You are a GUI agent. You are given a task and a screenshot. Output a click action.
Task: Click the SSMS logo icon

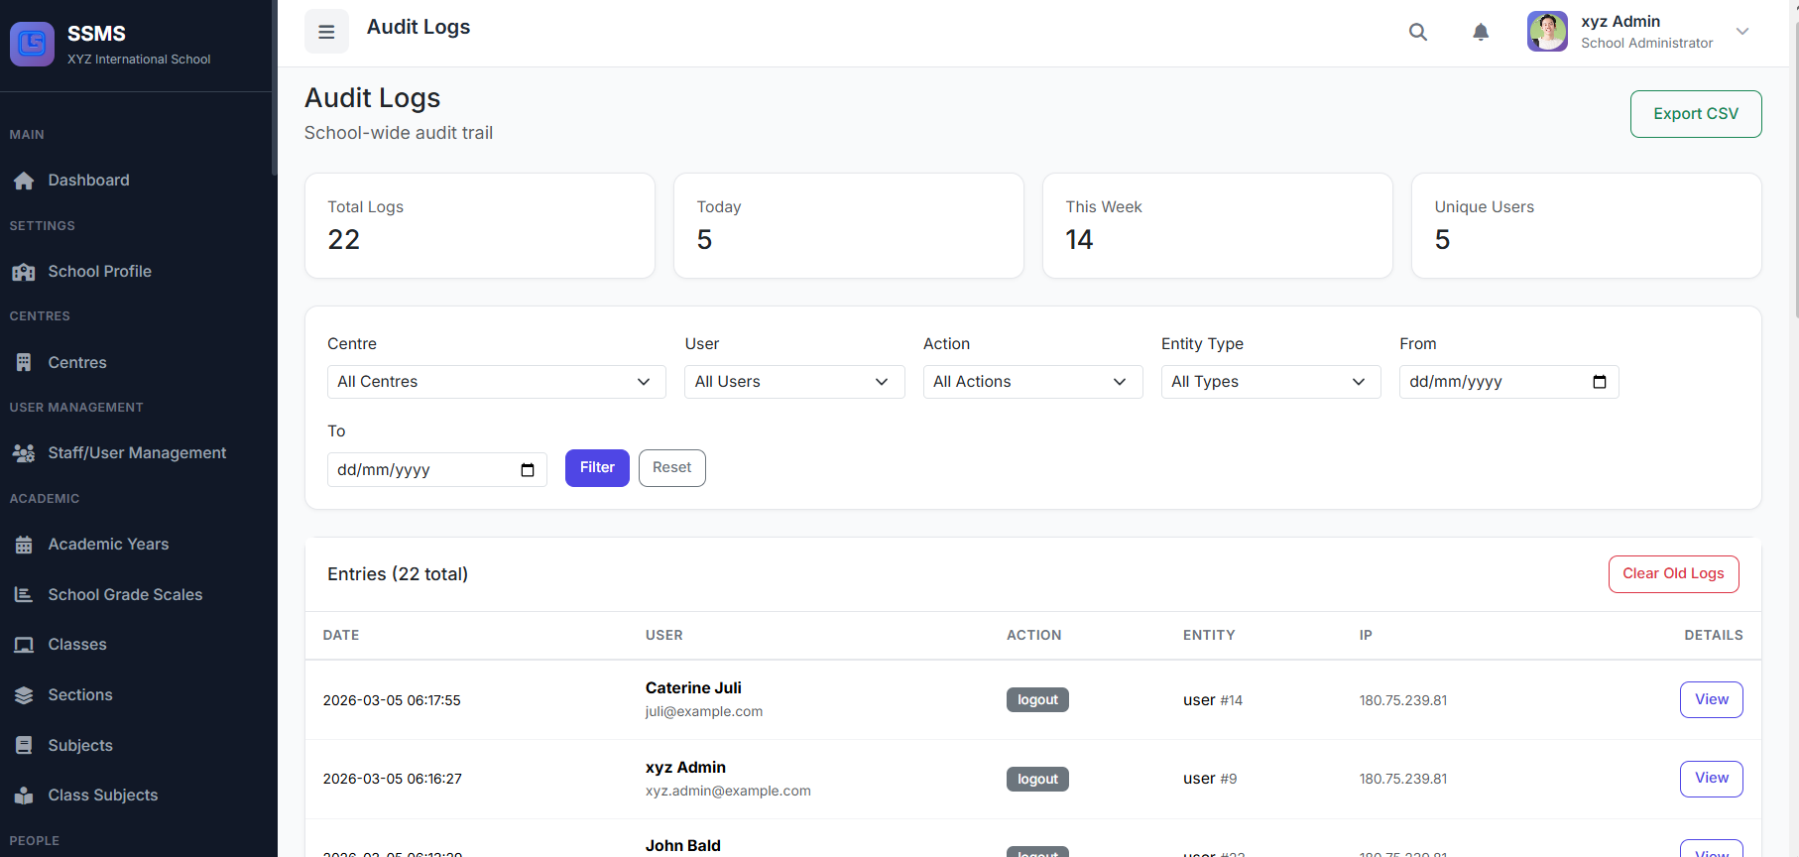pos(32,45)
